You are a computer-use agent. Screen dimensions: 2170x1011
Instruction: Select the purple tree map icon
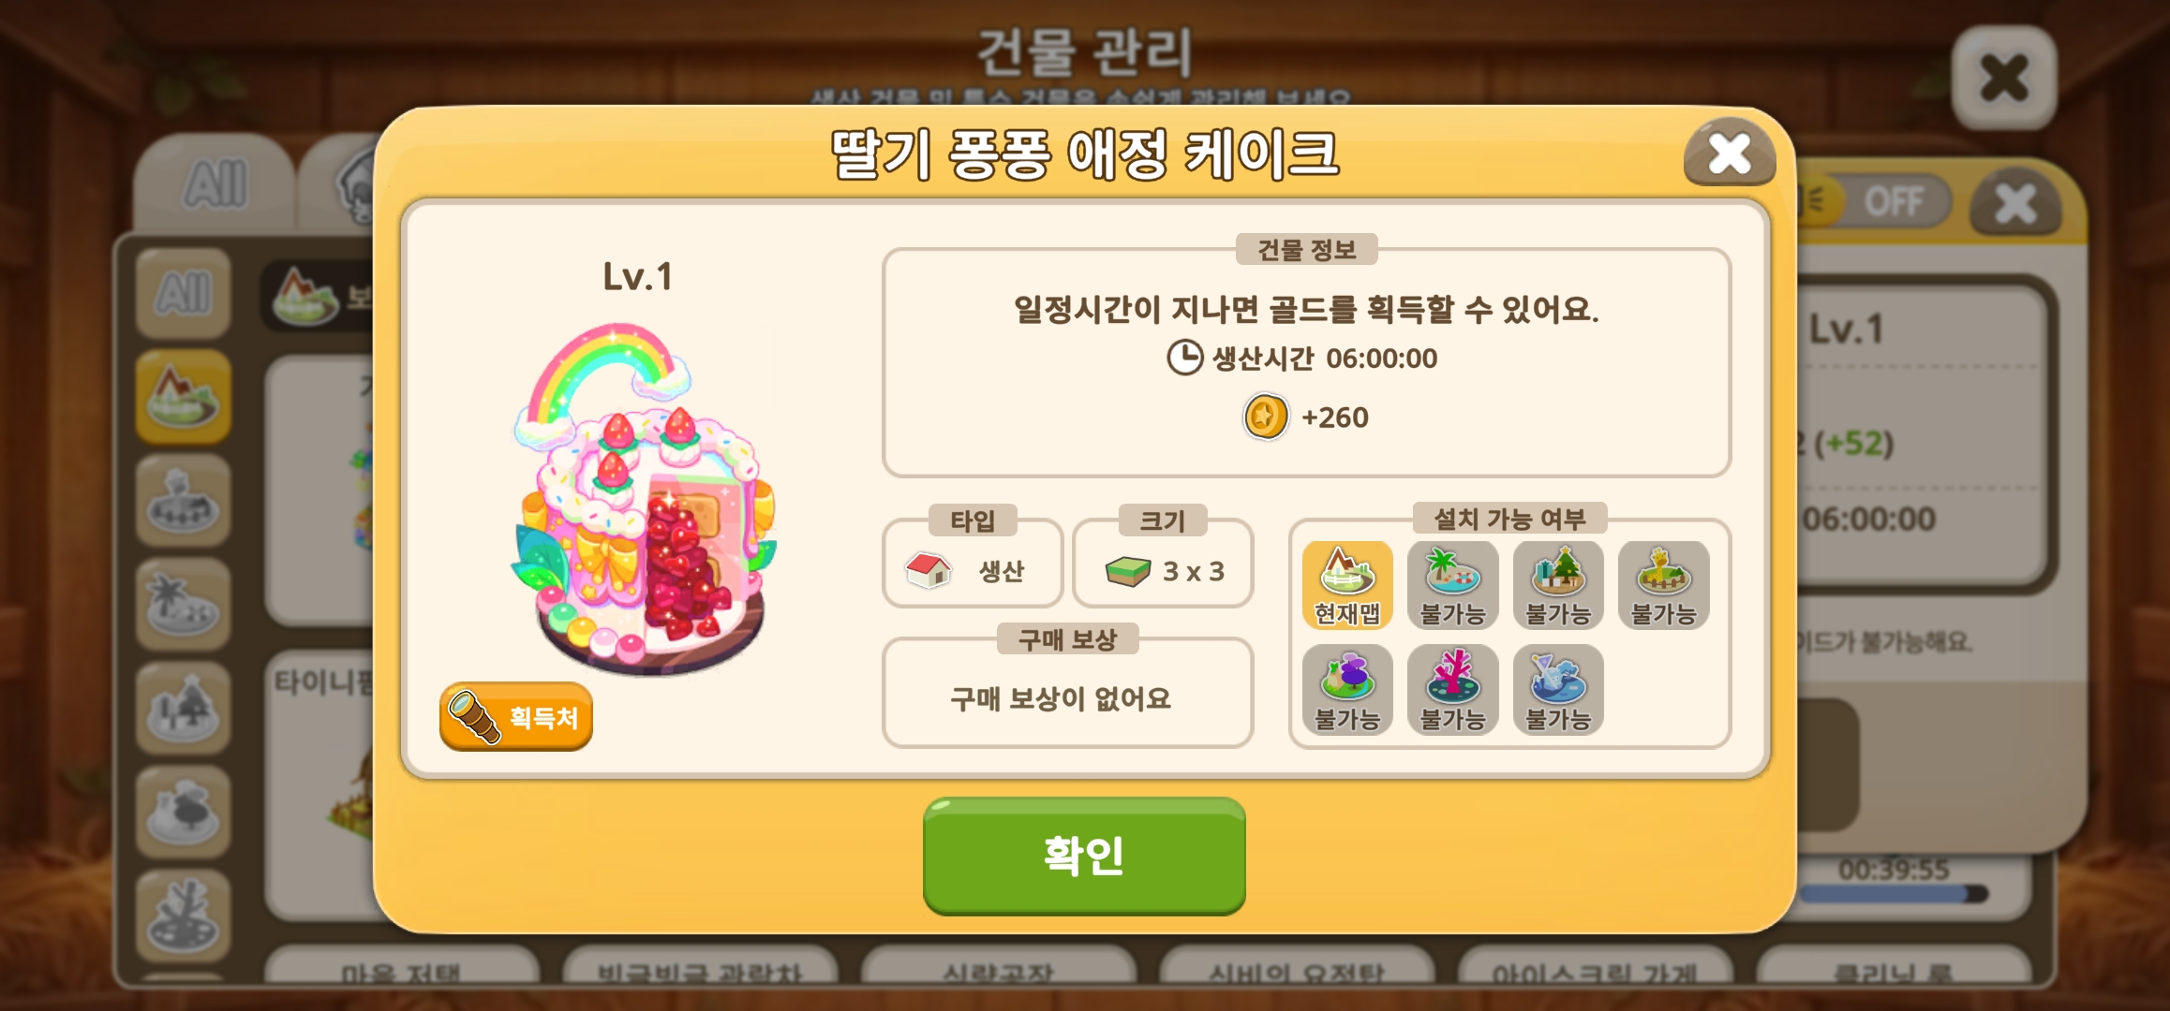coord(1347,691)
